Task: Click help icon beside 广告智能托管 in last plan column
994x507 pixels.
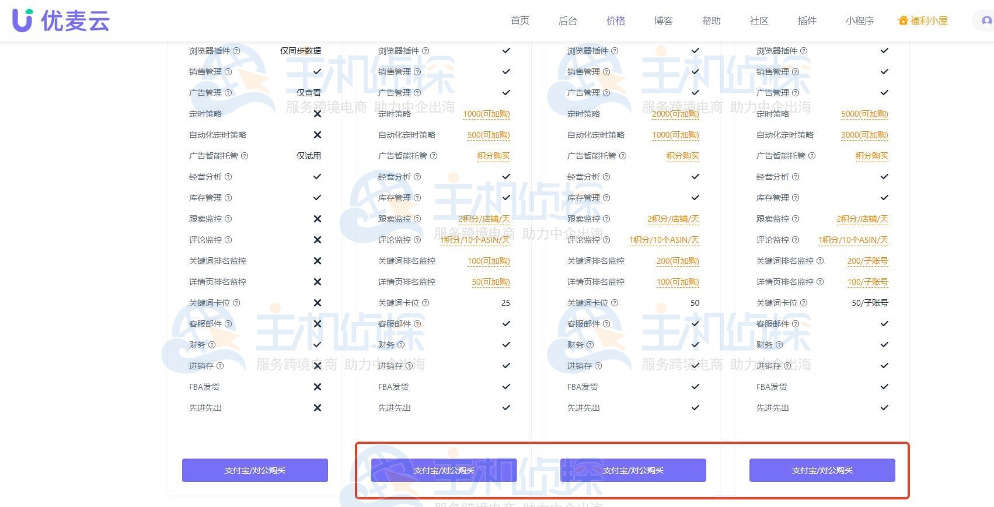Action: (812, 156)
